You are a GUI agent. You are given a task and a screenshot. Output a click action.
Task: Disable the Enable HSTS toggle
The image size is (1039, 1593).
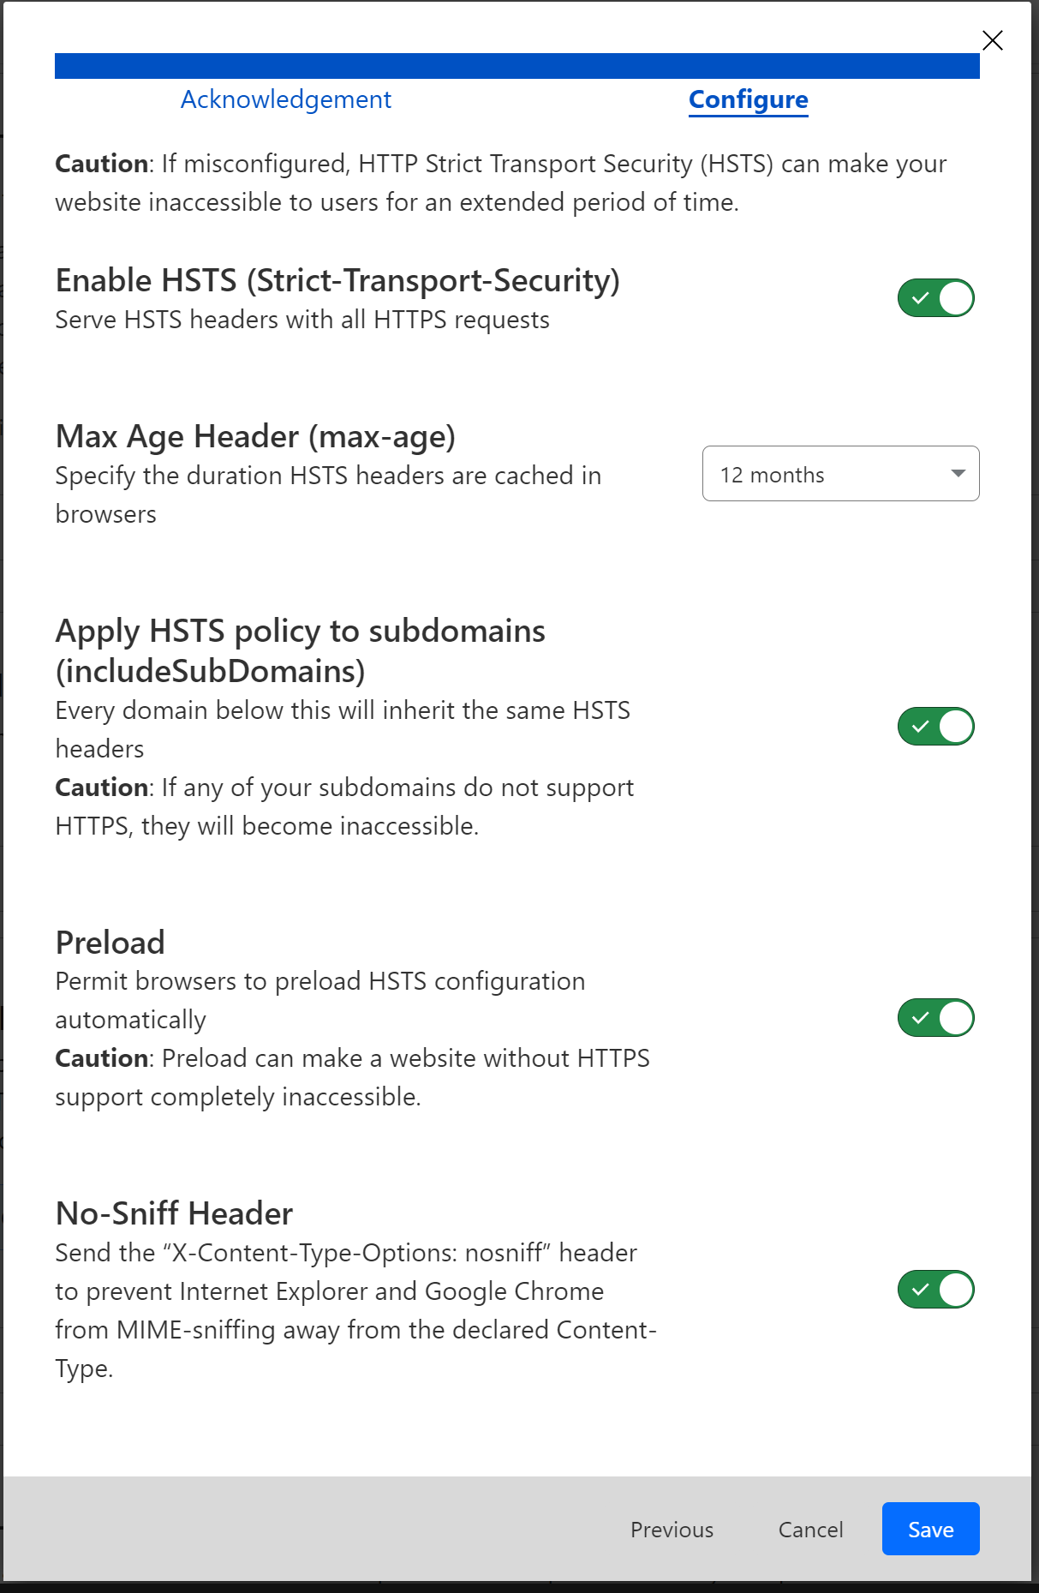pos(935,298)
